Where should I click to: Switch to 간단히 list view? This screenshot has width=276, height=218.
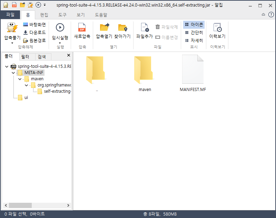click(x=194, y=33)
